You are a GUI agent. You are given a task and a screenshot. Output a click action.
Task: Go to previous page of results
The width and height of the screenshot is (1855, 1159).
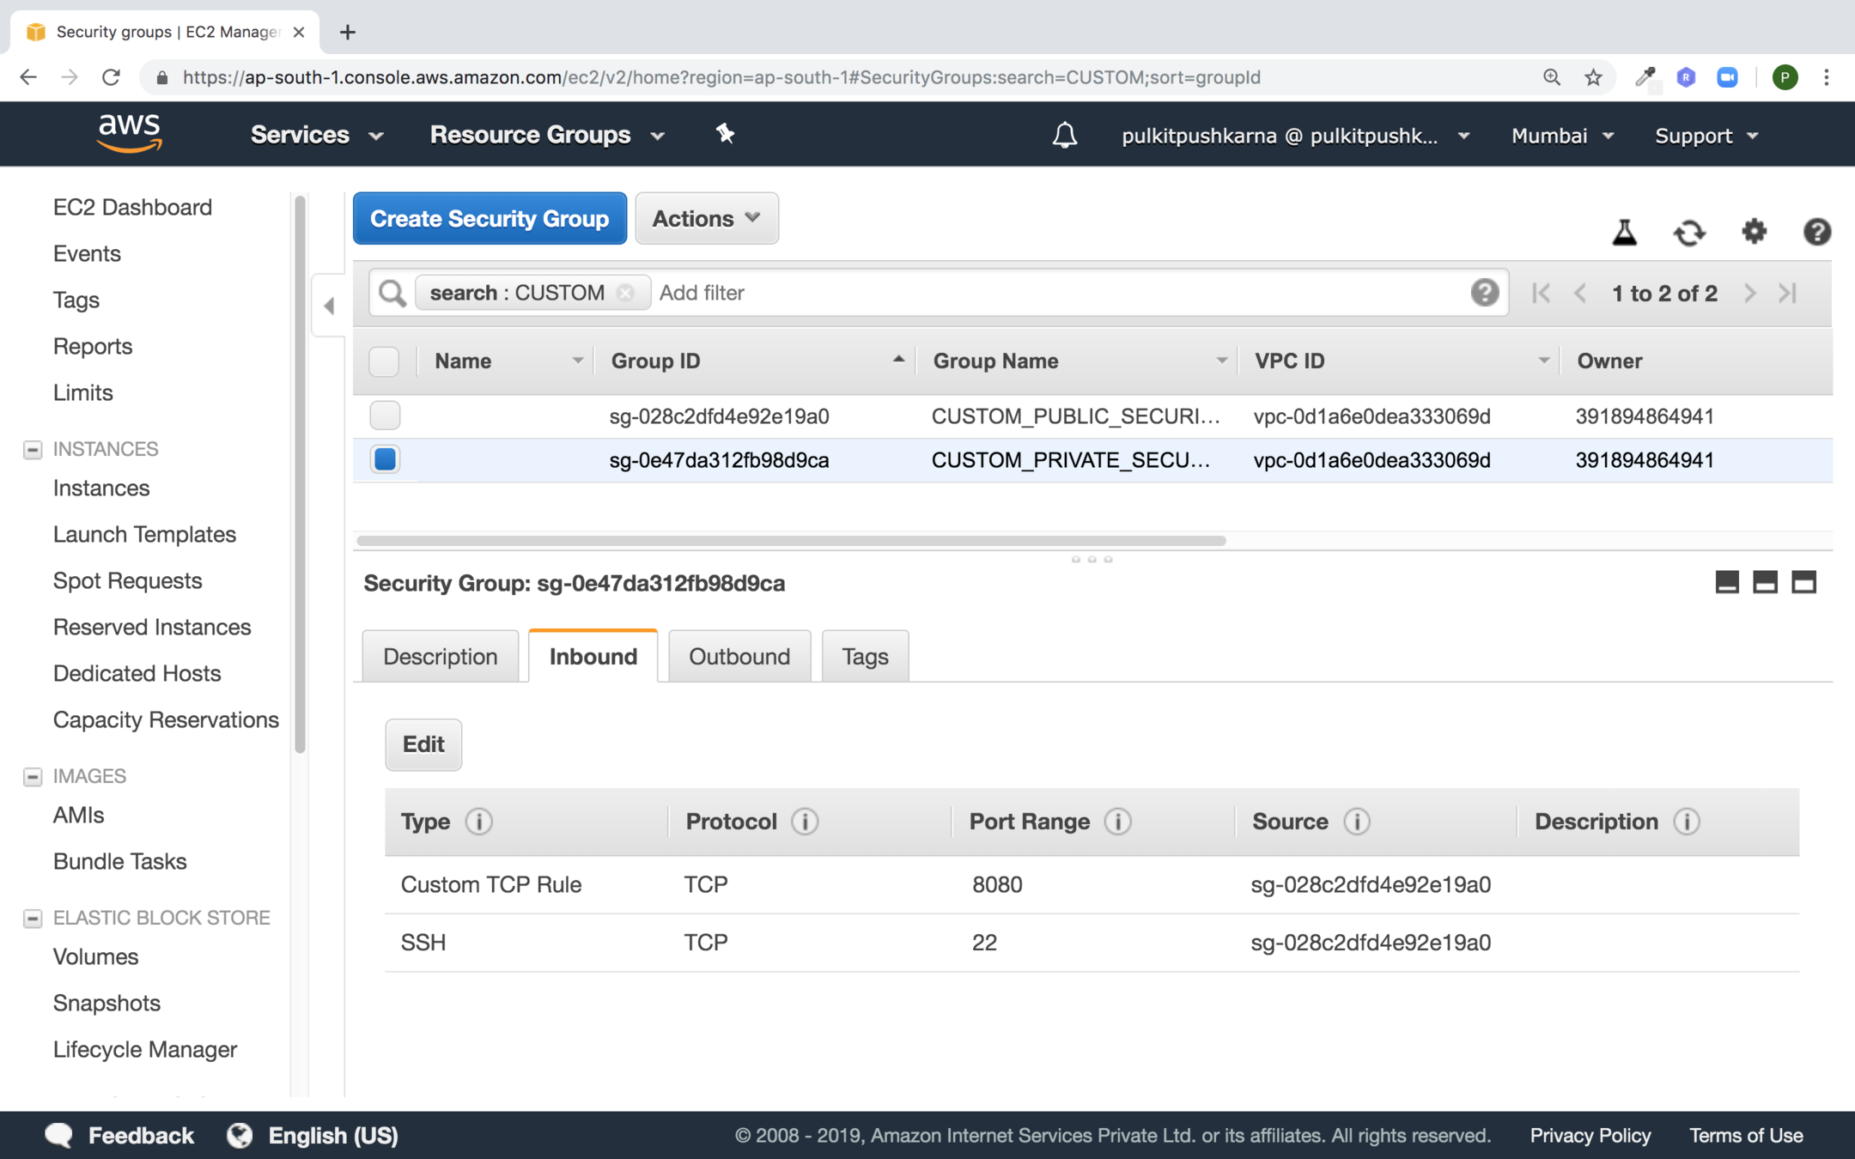point(1580,294)
